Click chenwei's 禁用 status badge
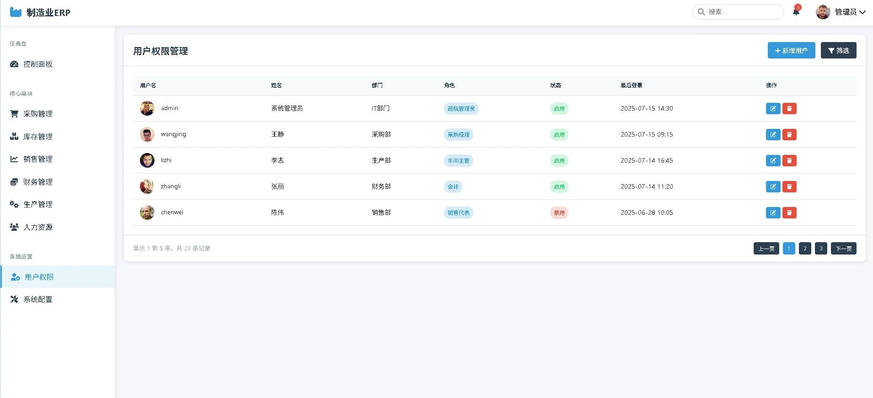This screenshot has height=398, width=873. click(559, 212)
